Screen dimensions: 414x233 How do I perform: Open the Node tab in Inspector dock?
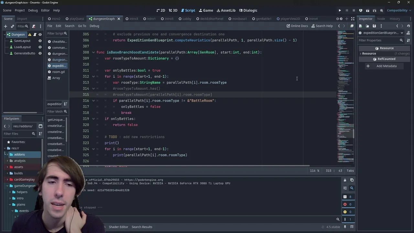pos(381,19)
